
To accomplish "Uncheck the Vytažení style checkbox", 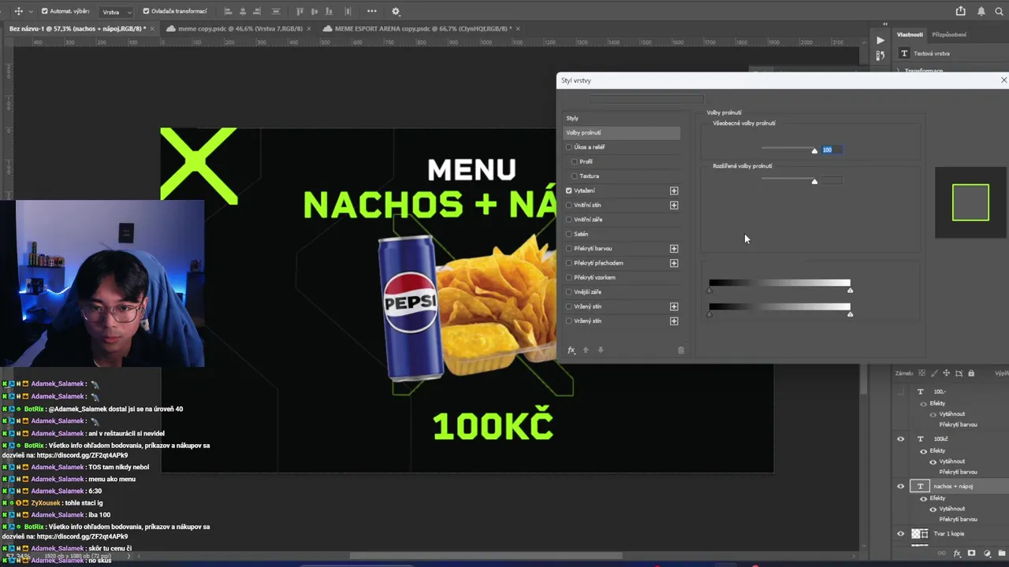I will (x=569, y=191).
